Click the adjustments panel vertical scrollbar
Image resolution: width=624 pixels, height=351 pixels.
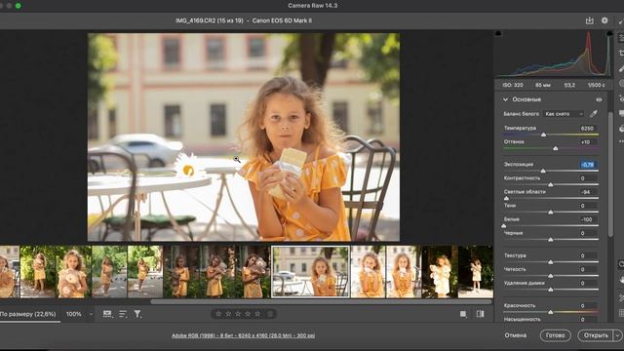click(x=610, y=175)
